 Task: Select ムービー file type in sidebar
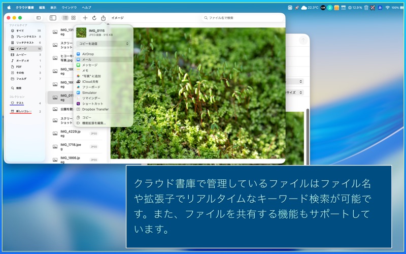tap(25, 55)
